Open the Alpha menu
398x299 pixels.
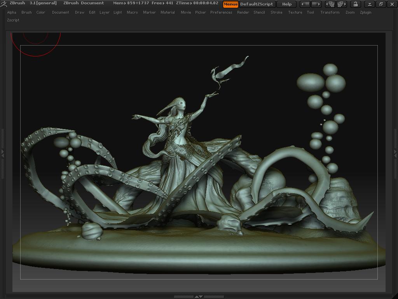(12, 12)
